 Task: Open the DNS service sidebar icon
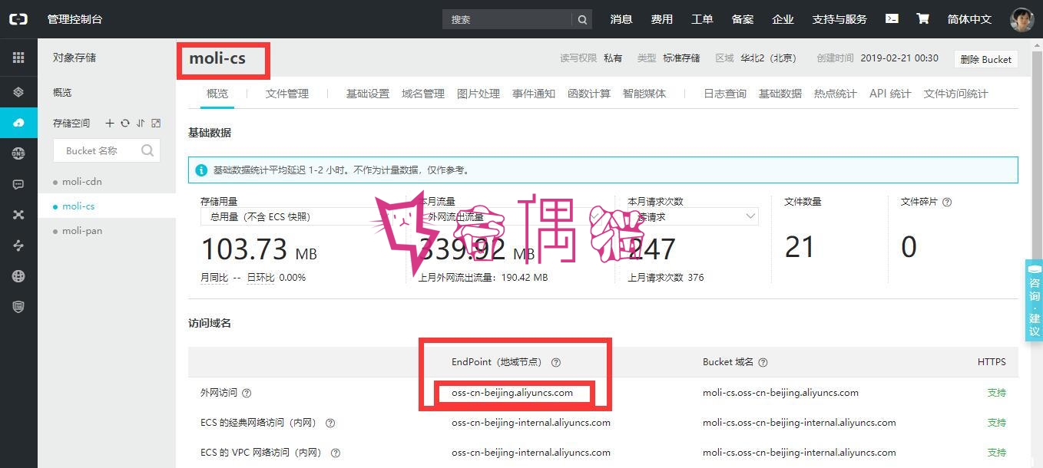18,153
